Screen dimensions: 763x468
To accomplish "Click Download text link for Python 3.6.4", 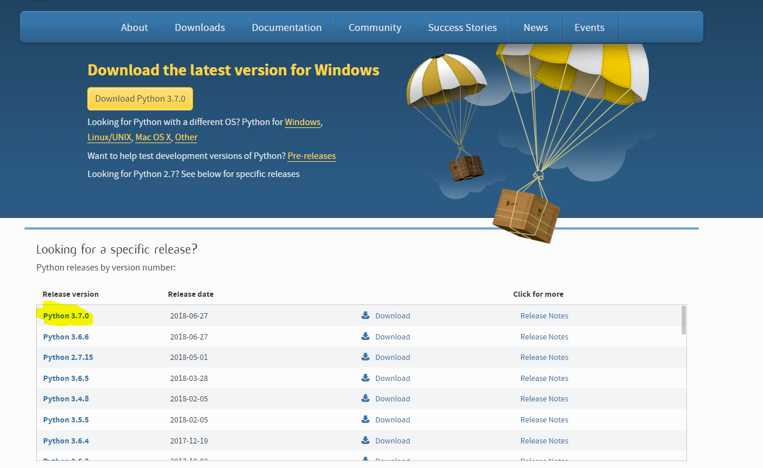I will pos(393,441).
